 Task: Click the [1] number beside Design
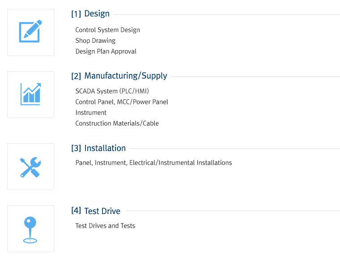coord(76,14)
